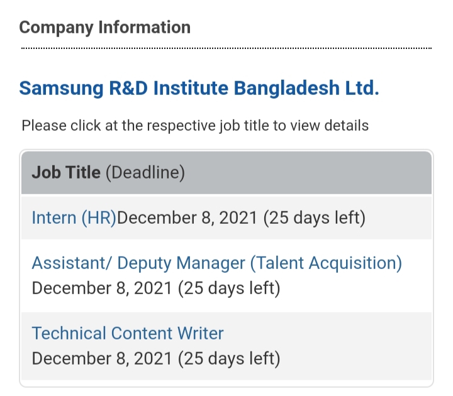The height and width of the screenshot is (396, 453).
Task: Open the Technical Content Writer job posting
Action: click(127, 333)
